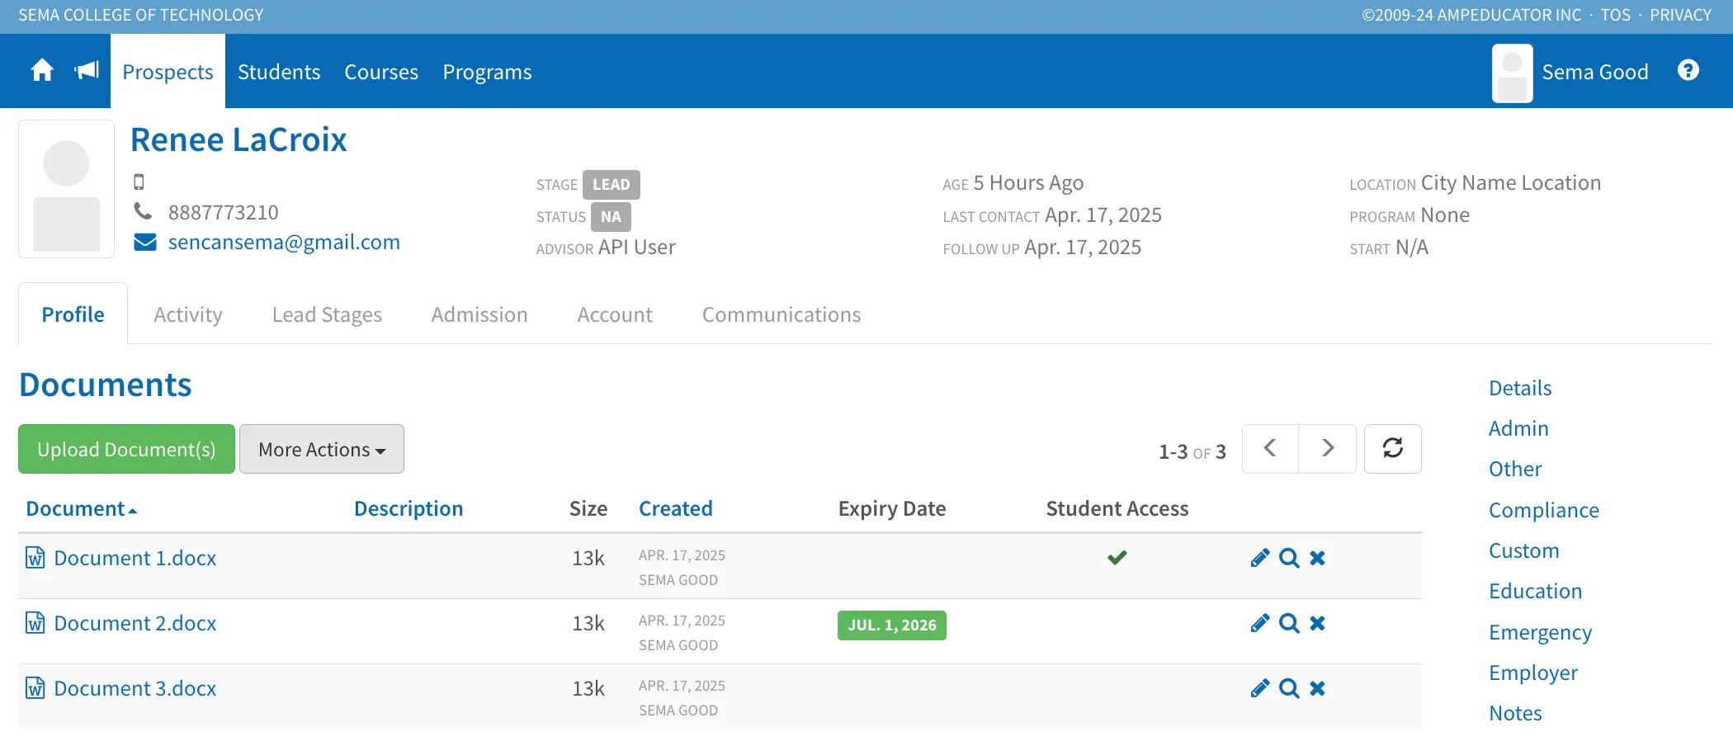Switch to the Activity tab
The height and width of the screenshot is (741, 1733).
(188, 315)
